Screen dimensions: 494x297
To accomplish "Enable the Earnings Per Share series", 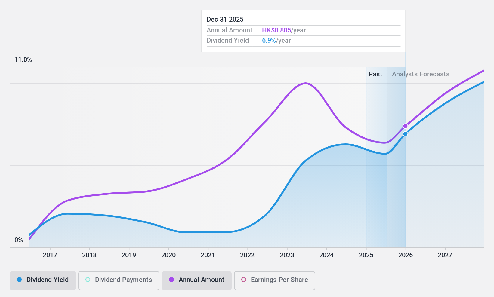I will pos(274,280).
